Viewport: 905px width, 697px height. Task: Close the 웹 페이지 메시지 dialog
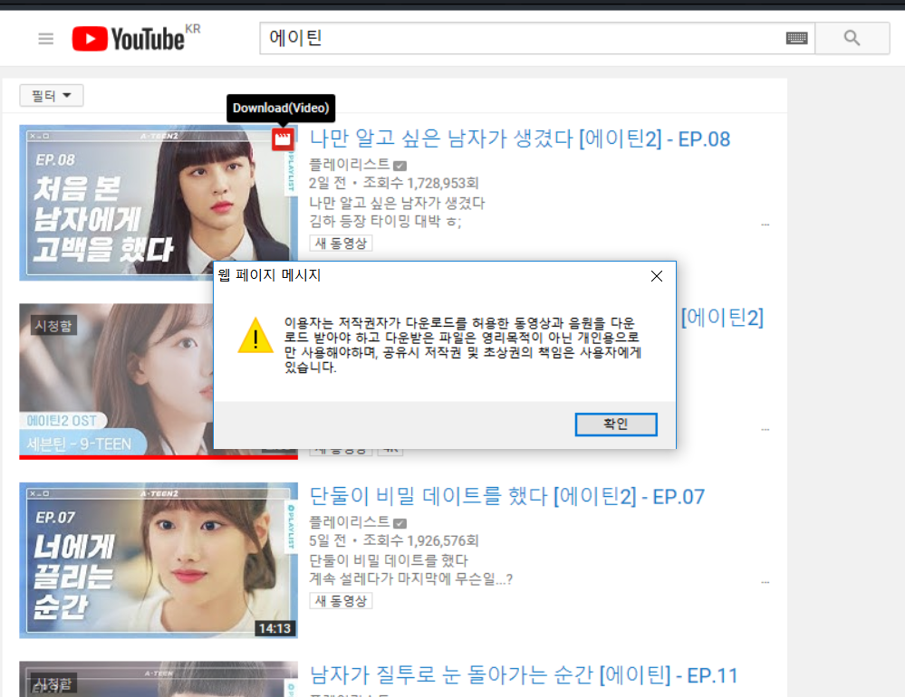tap(656, 276)
